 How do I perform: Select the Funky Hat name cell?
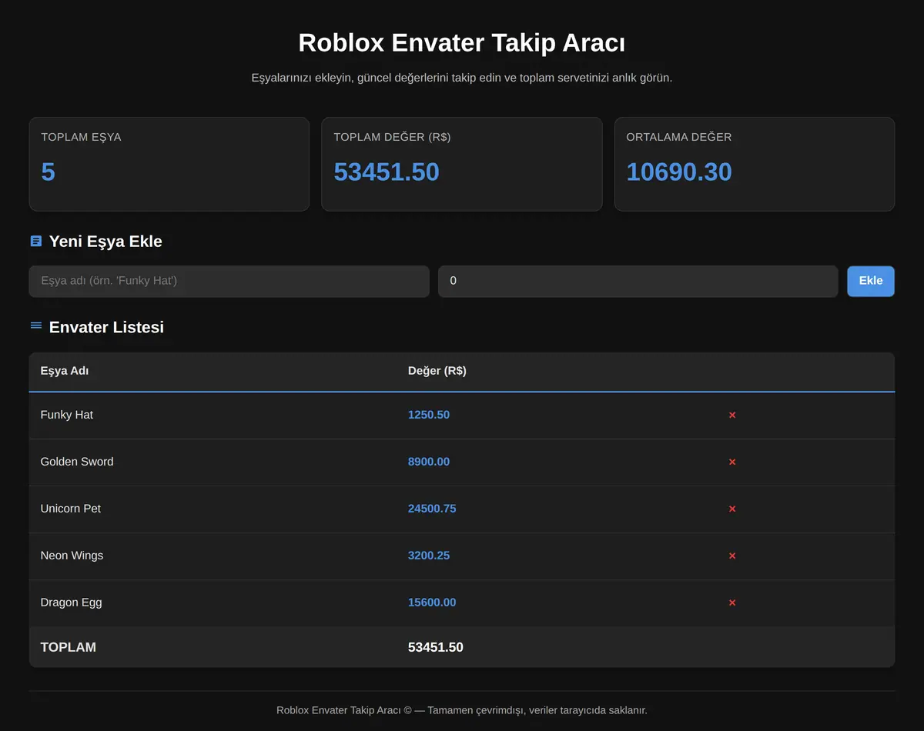67,415
